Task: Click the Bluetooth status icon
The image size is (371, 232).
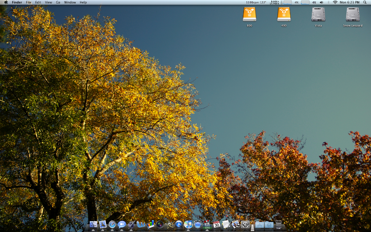Action: coord(329,2)
